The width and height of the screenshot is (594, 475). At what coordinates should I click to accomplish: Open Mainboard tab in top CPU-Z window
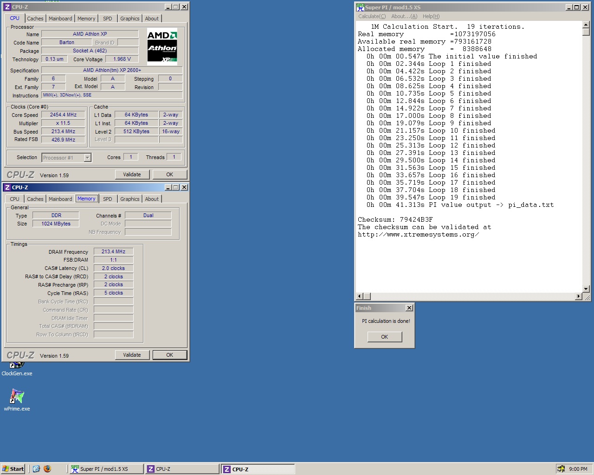(x=60, y=19)
